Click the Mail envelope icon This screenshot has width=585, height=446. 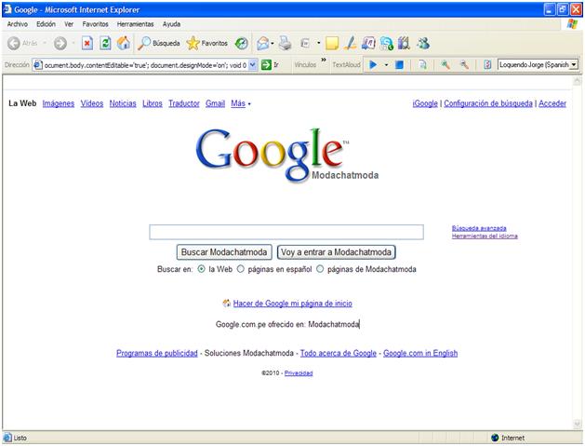[x=263, y=44]
